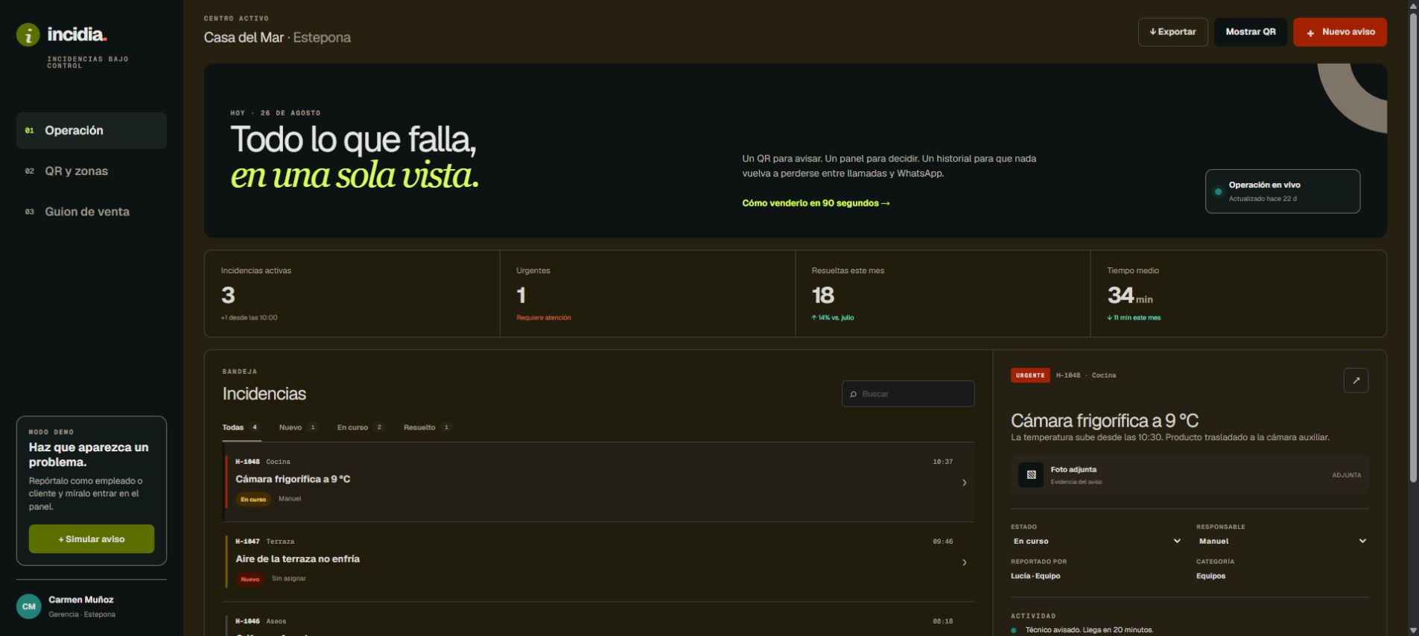
Task: Open Guion de venta section
Action: point(92,212)
